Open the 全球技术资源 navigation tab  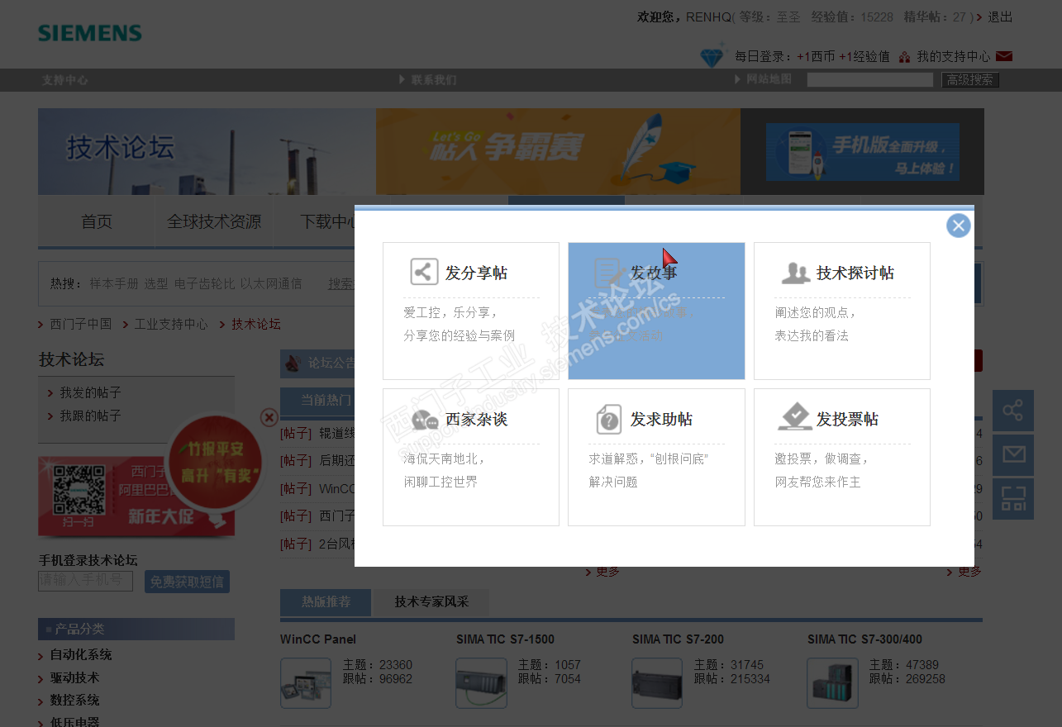pos(214,221)
